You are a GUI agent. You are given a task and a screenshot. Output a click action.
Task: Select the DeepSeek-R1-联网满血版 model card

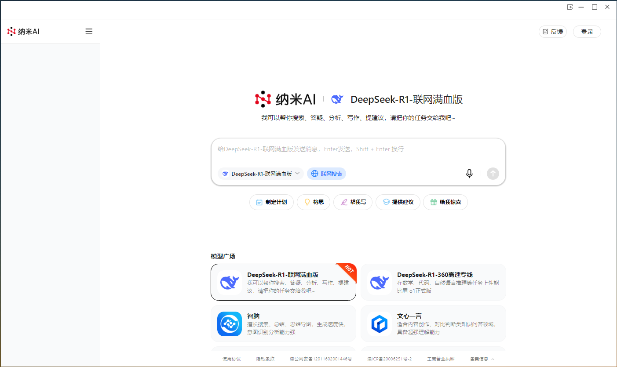(x=284, y=282)
